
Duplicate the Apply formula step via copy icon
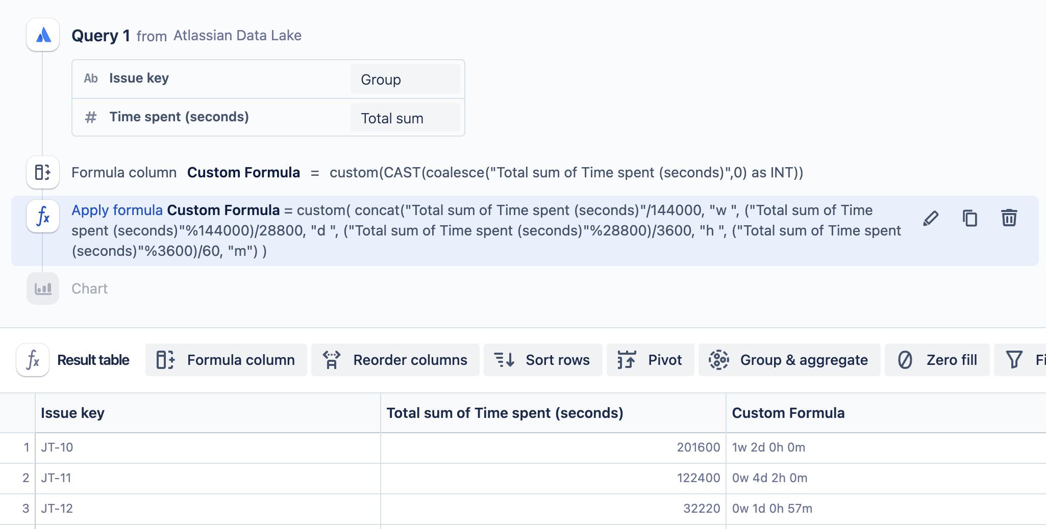pyautogui.click(x=969, y=219)
